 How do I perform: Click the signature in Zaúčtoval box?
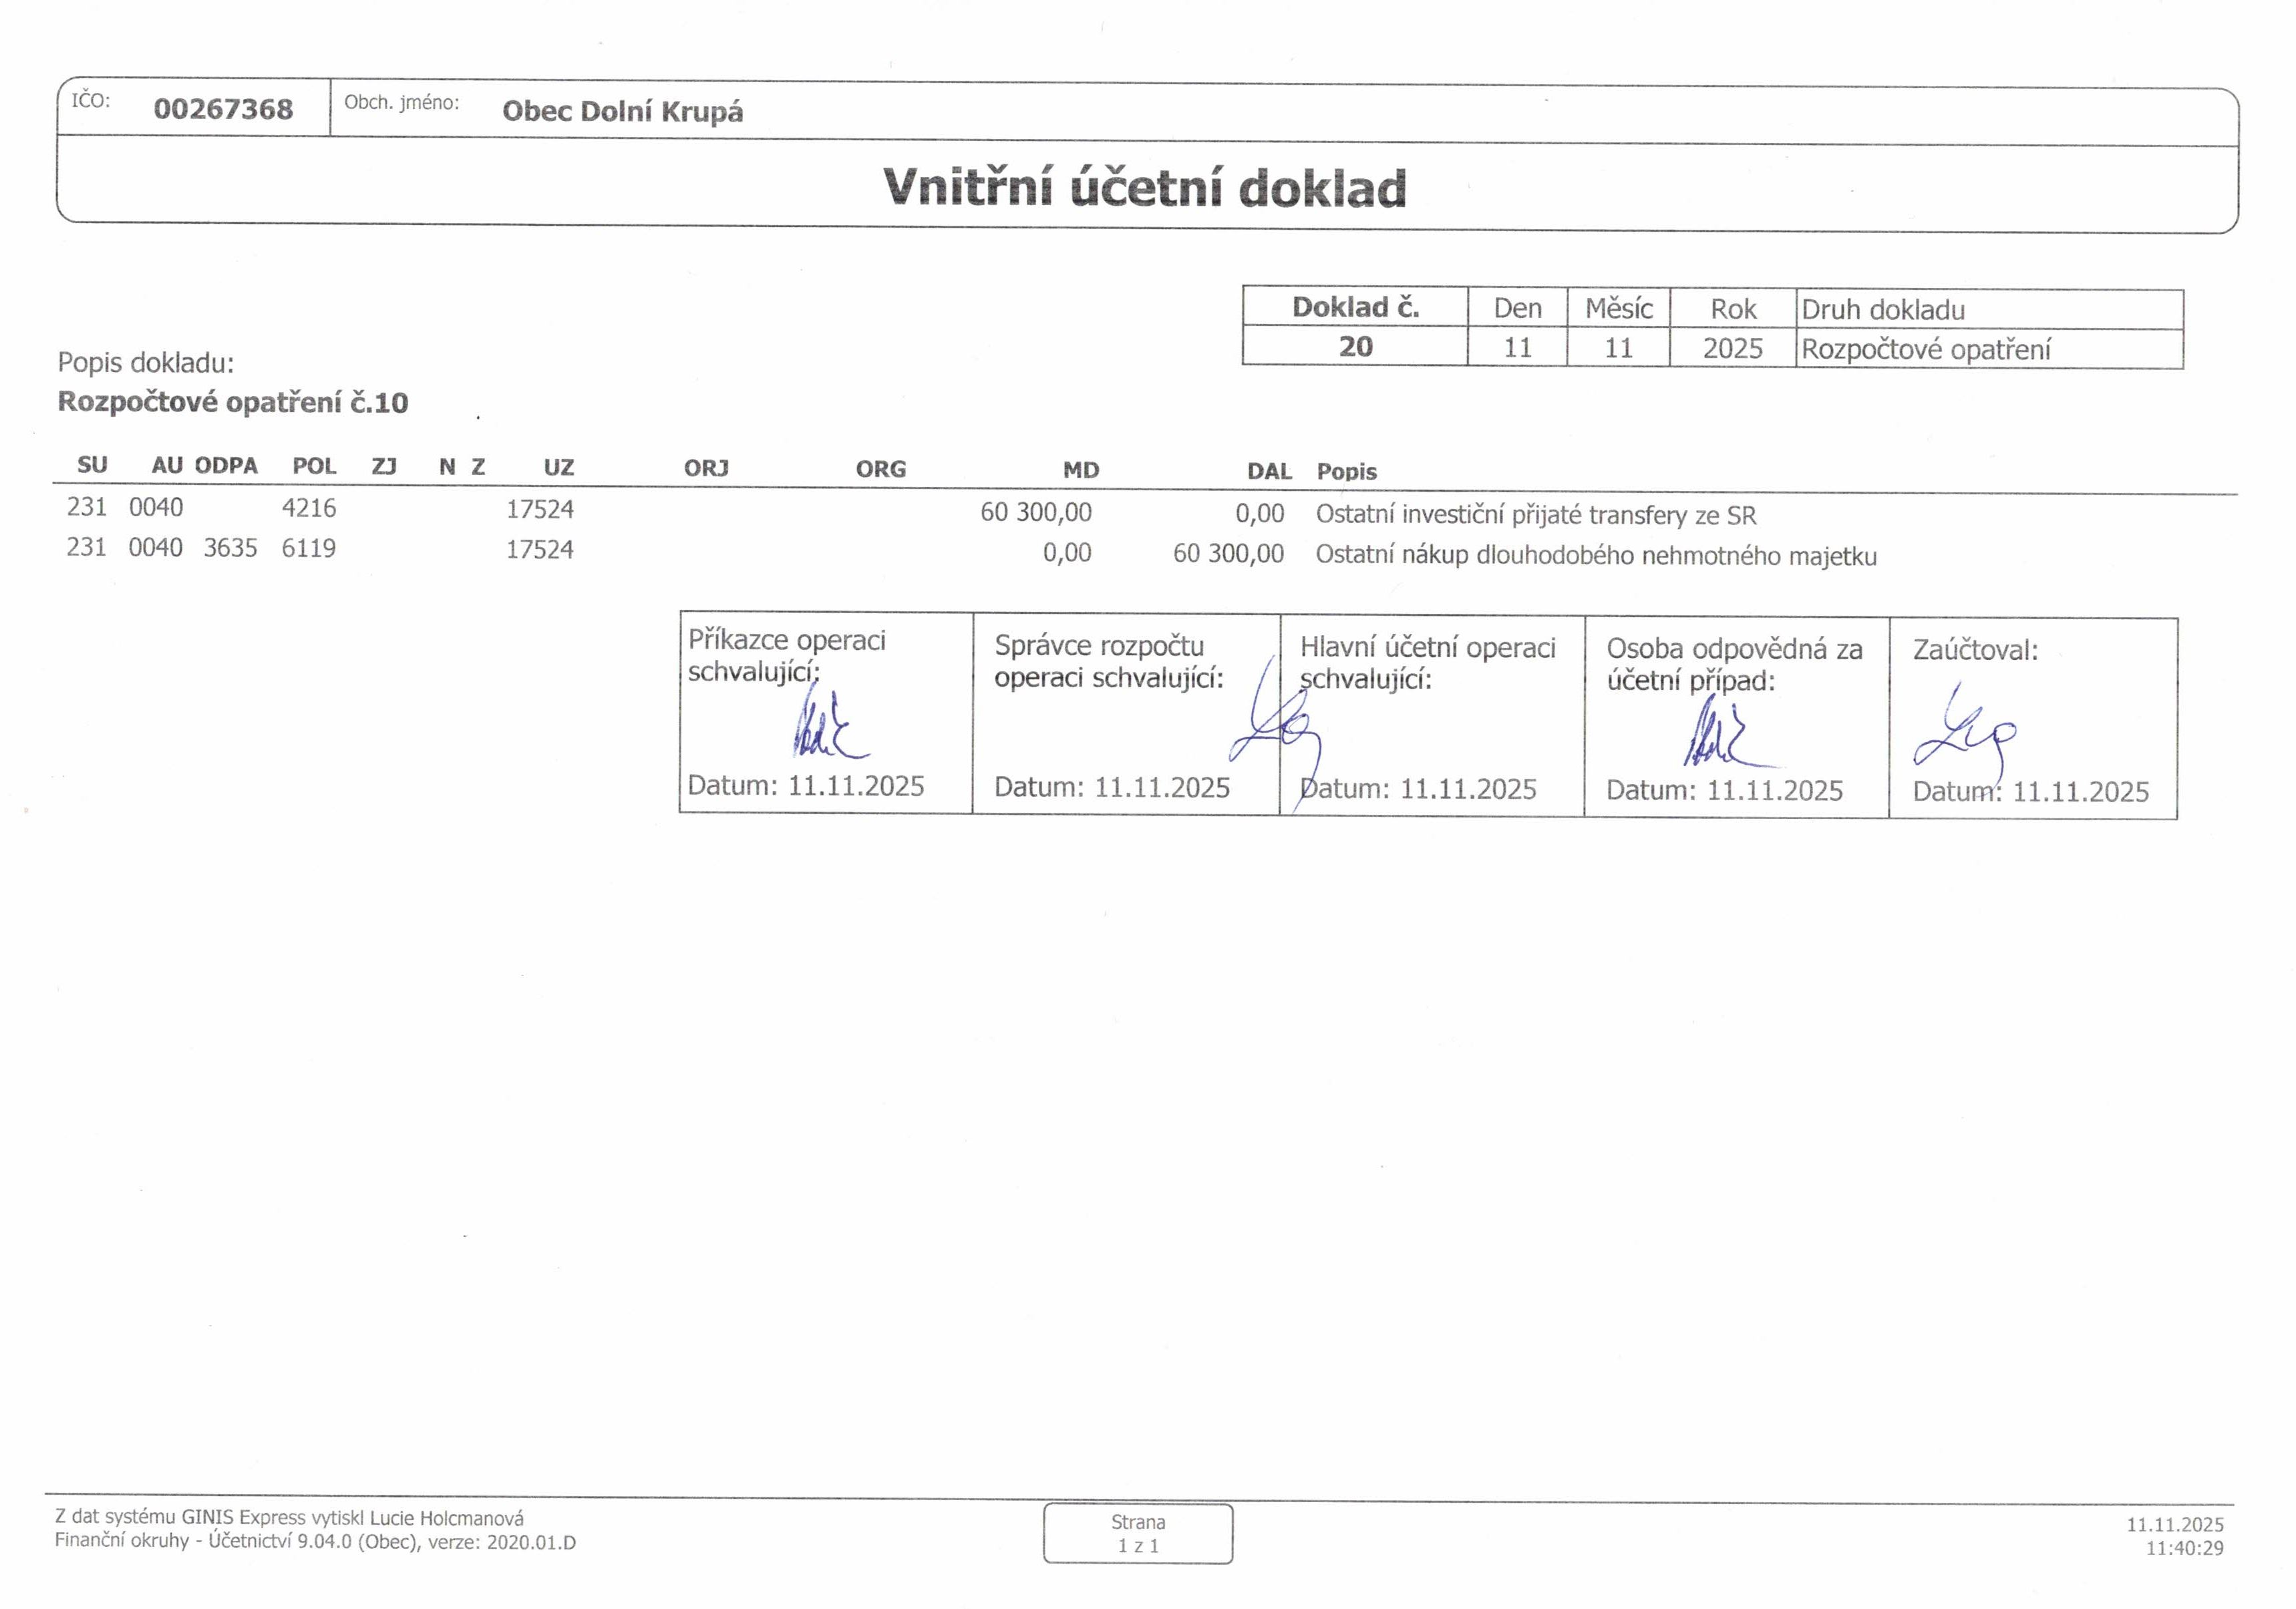click(1963, 738)
